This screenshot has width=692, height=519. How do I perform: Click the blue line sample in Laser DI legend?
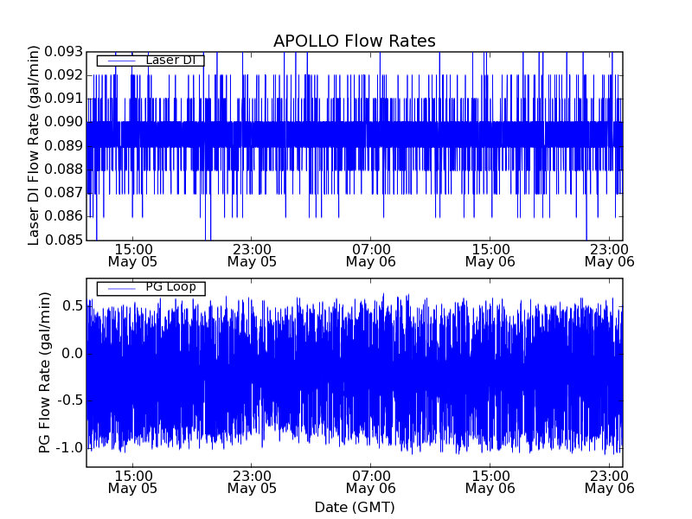click(121, 61)
